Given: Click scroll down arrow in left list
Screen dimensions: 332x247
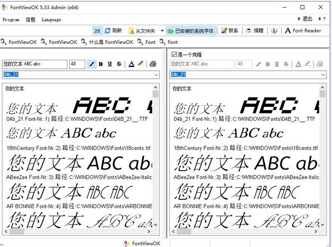Looking at the screenshot, I should coord(156,225).
